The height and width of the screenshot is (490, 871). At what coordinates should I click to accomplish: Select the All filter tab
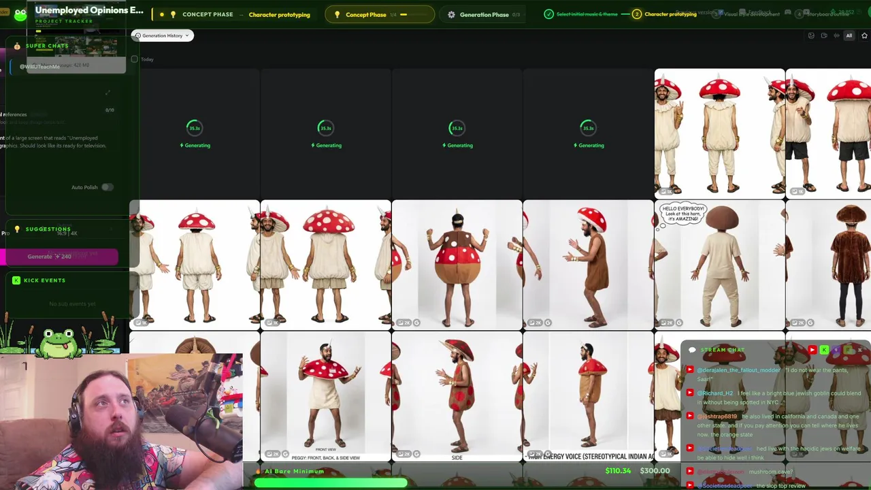(x=849, y=35)
